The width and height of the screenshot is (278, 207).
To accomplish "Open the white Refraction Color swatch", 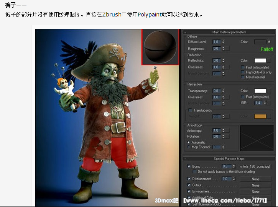I will pyautogui.click(x=260, y=91).
